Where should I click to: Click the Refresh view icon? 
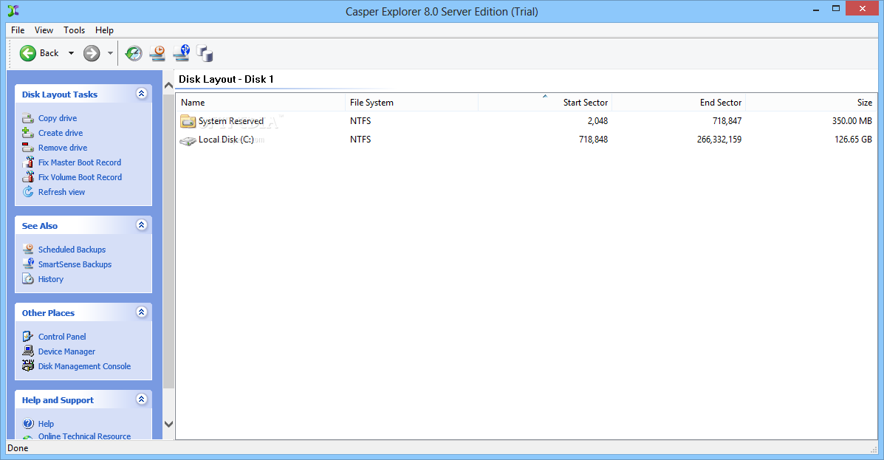(28, 192)
